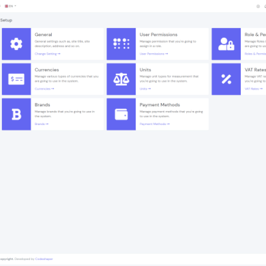Click the Payment Methods card title
Viewport: 266px width, 266px height.
pos(160,105)
